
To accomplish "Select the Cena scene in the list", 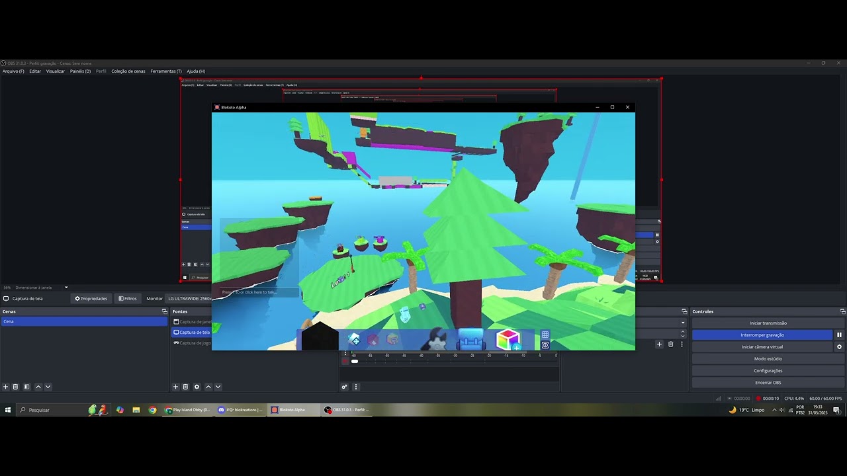I will 84,321.
